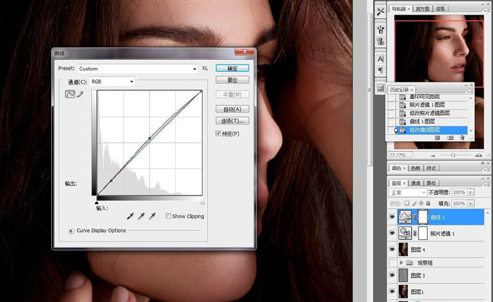The height and width of the screenshot is (302, 493).
Task: Switch to the 路径 tab
Action: [x=431, y=183]
